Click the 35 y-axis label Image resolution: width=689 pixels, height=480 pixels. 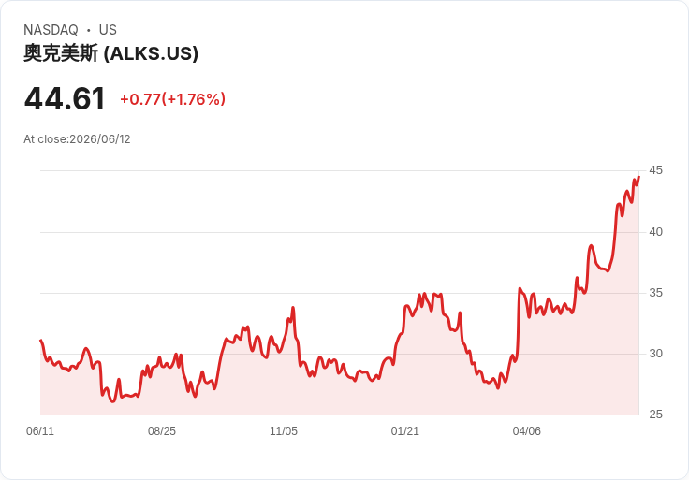tap(655, 293)
